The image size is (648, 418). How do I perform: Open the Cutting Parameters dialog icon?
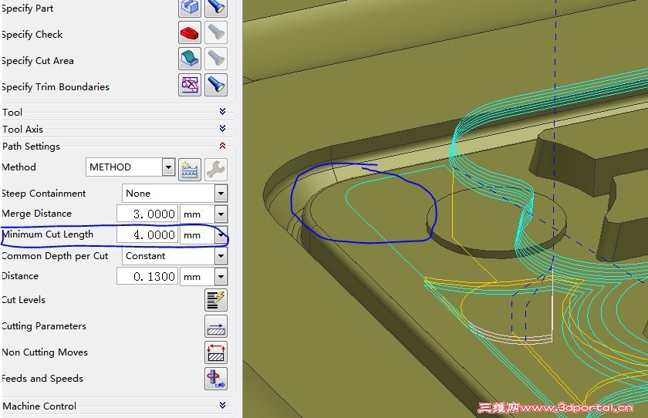click(x=216, y=326)
